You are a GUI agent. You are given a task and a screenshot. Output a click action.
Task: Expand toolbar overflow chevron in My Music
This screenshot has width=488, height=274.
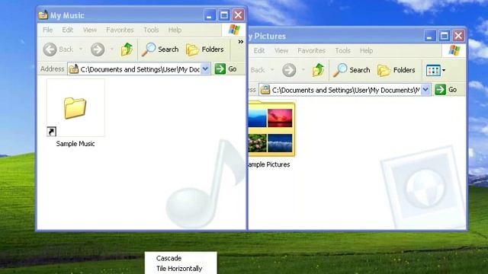[241, 42]
